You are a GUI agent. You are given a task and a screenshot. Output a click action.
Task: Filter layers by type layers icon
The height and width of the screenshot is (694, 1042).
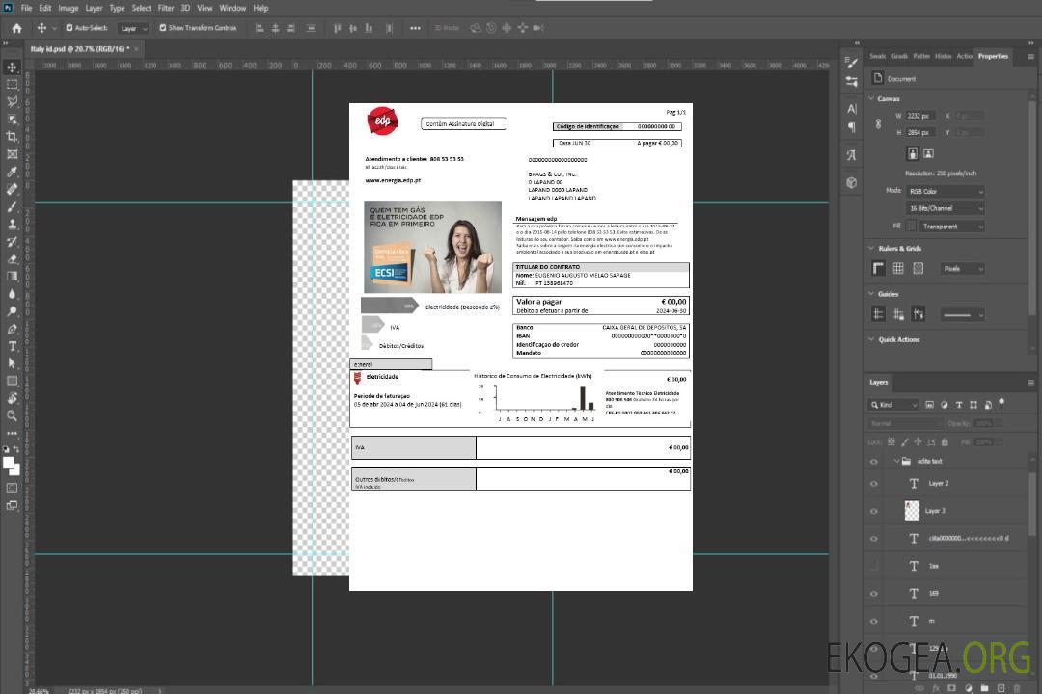pos(959,405)
